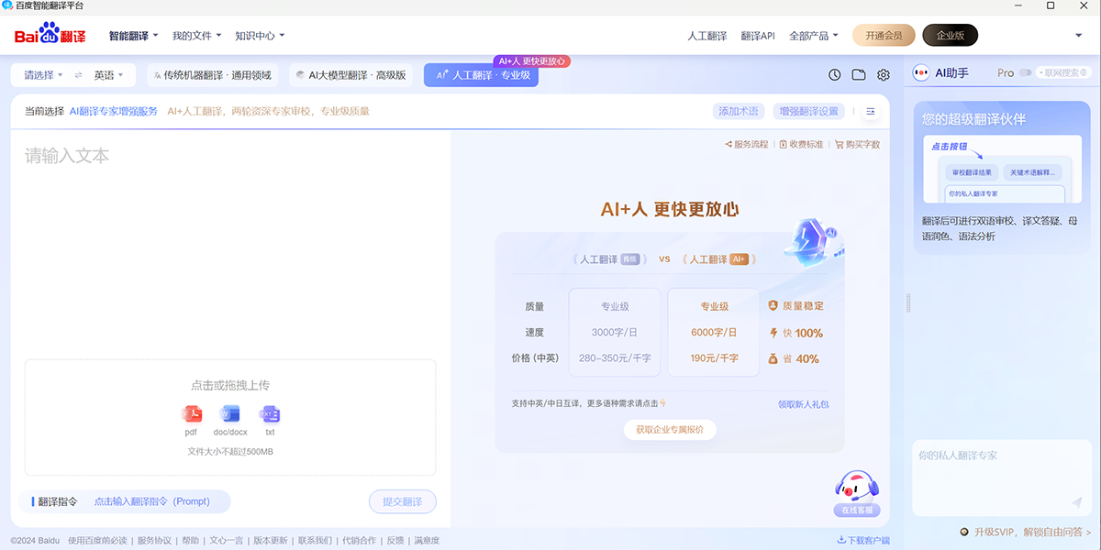Viewport: 1101px width, 550px height.
Task: Open the 英语 target language dropdown
Action: tap(106, 74)
